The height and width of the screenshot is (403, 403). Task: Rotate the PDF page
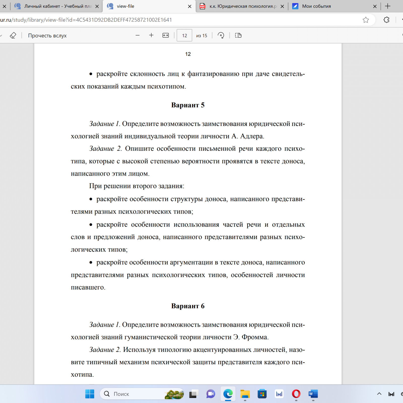click(221, 36)
